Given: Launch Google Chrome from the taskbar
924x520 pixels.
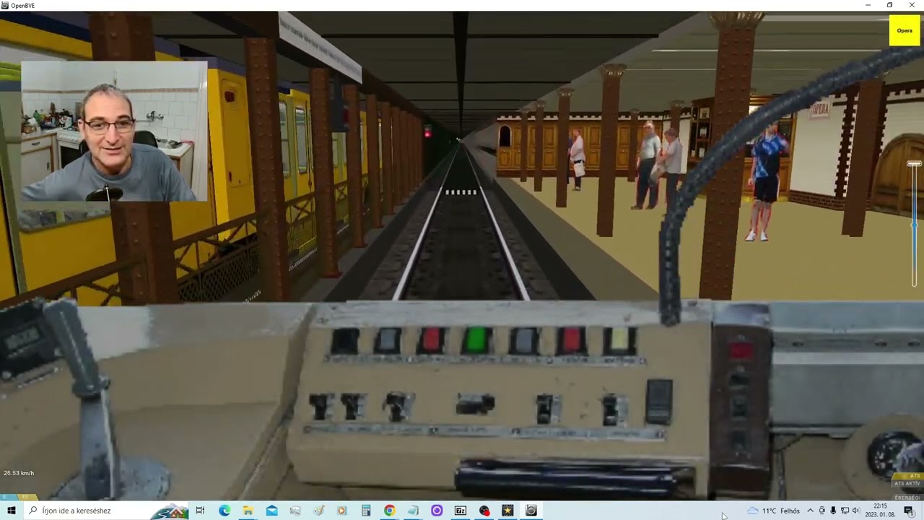Looking at the screenshot, I should click(x=389, y=511).
